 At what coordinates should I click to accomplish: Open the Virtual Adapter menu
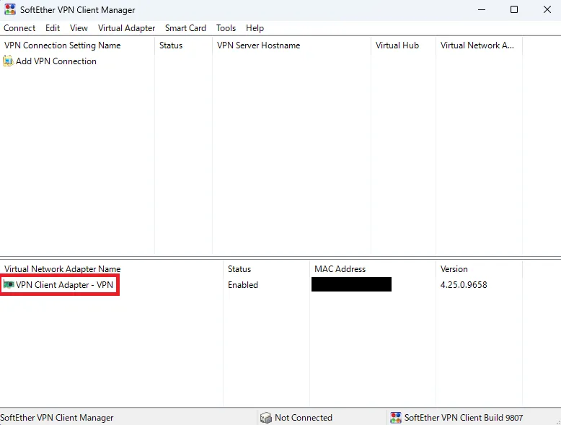click(x=126, y=28)
